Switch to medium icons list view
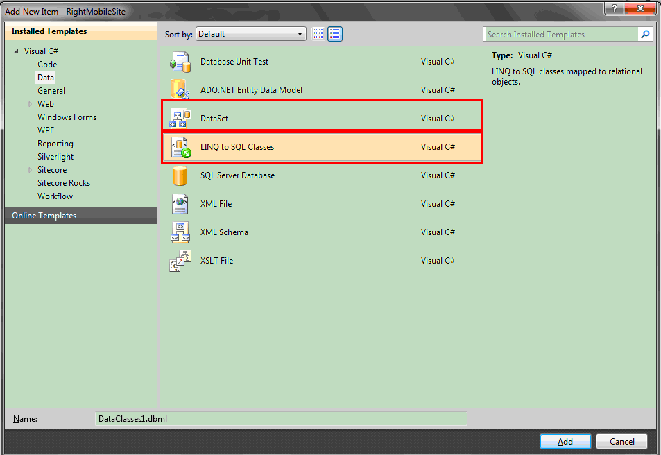The image size is (661, 455). click(335, 34)
